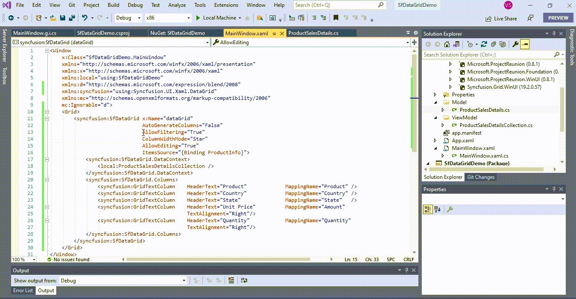
Task: Click wrench Property Pages icon in Properties panel
Action: pyautogui.click(x=449, y=209)
